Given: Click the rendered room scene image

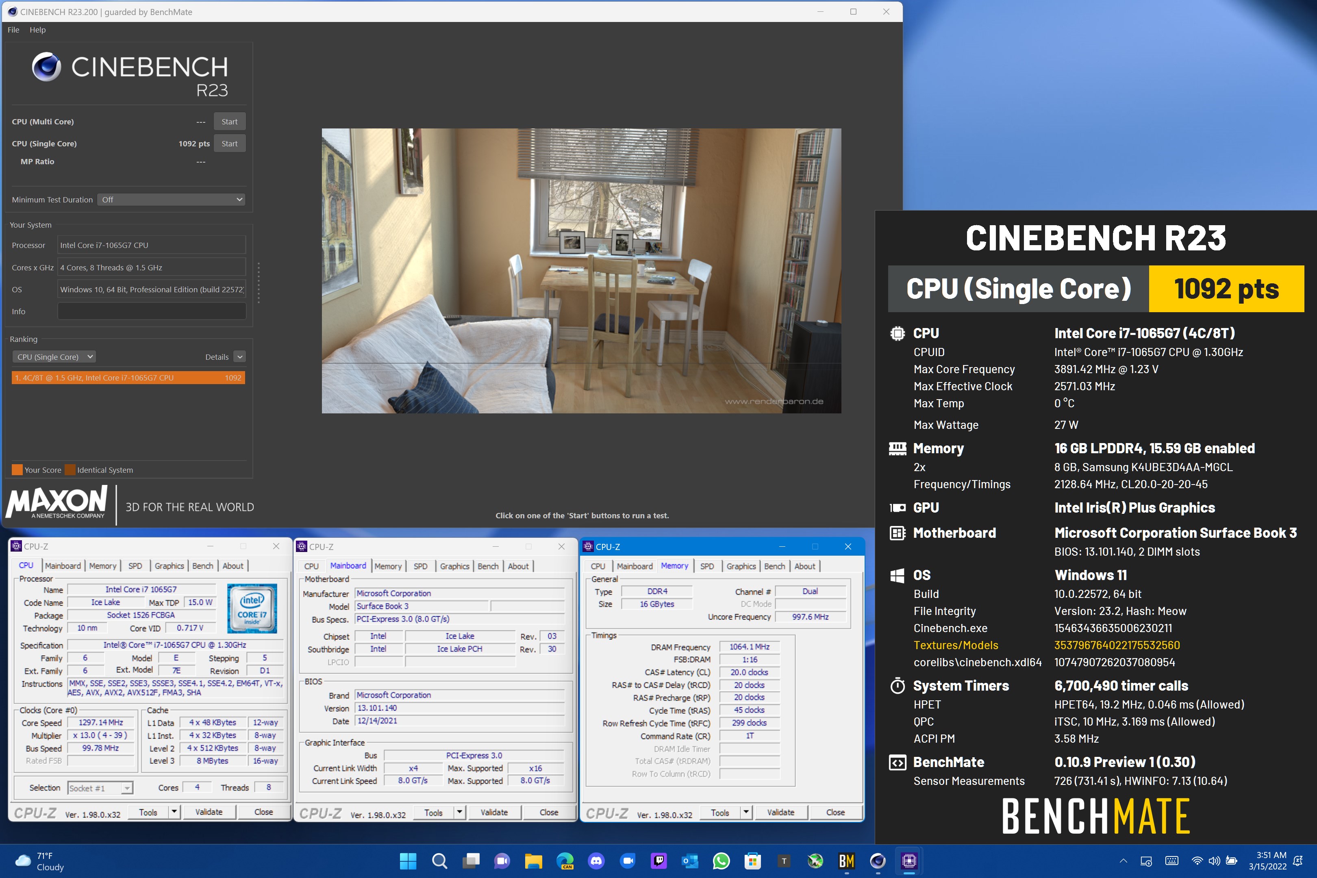Looking at the screenshot, I should [581, 271].
